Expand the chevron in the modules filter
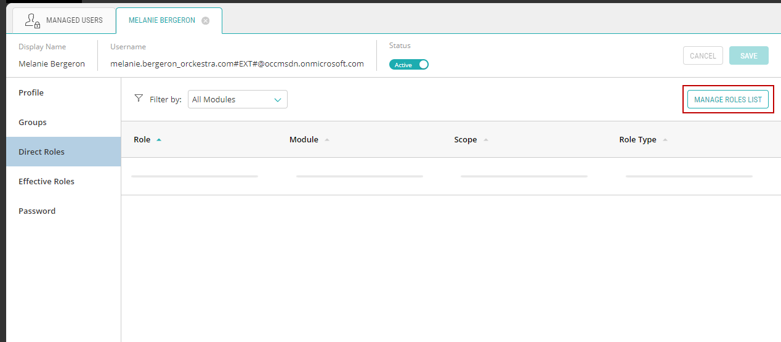 click(x=277, y=99)
